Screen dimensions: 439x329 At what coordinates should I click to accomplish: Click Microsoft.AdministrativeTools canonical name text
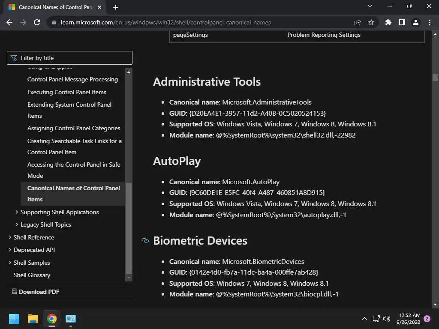[x=267, y=102]
